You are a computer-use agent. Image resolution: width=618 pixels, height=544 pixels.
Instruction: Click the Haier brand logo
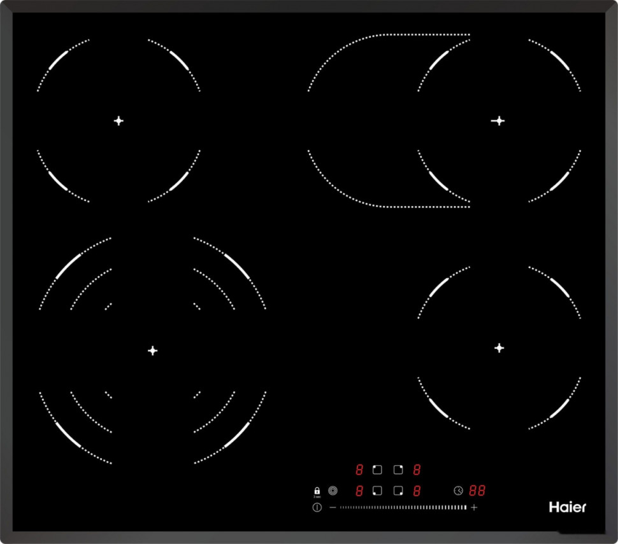point(567,507)
